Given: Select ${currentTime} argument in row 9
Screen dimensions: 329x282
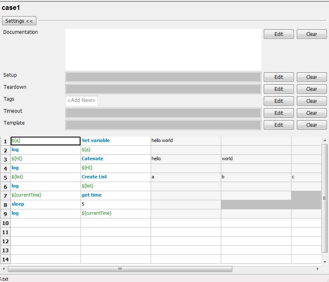Looking at the screenshot, I should (x=116, y=213).
